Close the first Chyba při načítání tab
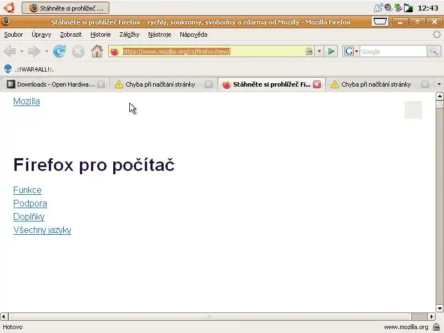This screenshot has height=333, width=444. click(209, 84)
